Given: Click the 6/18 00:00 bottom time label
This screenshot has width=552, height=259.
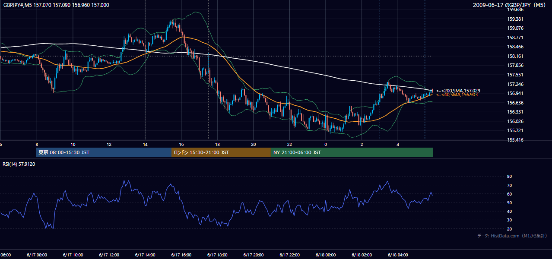Looking at the screenshot, I should tap(326, 255).
